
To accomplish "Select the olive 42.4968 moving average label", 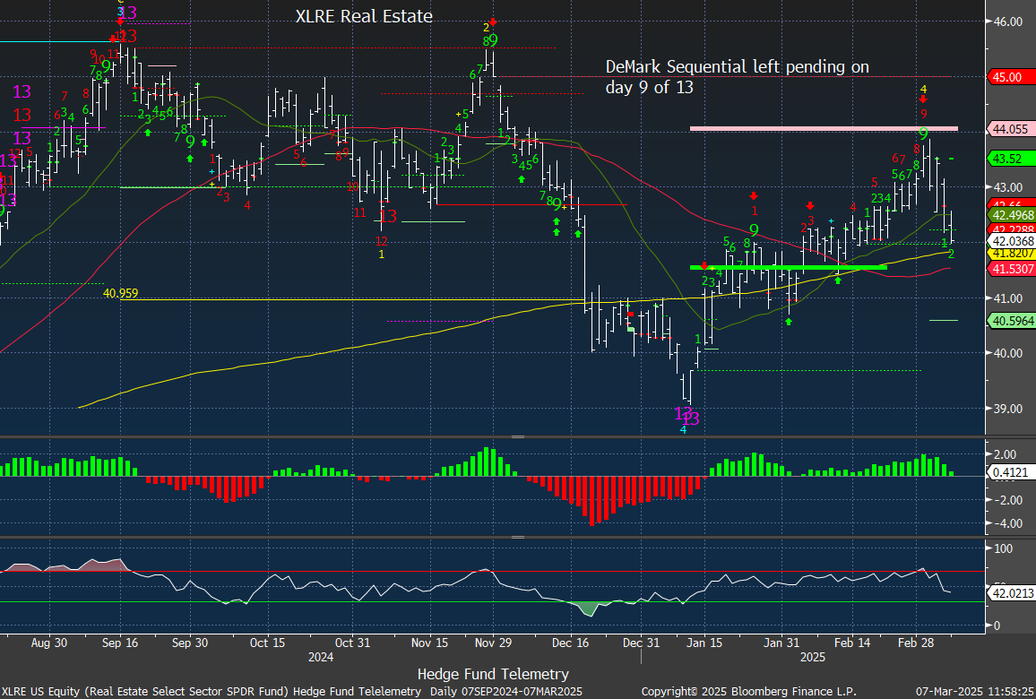I will coord(1011,215).
